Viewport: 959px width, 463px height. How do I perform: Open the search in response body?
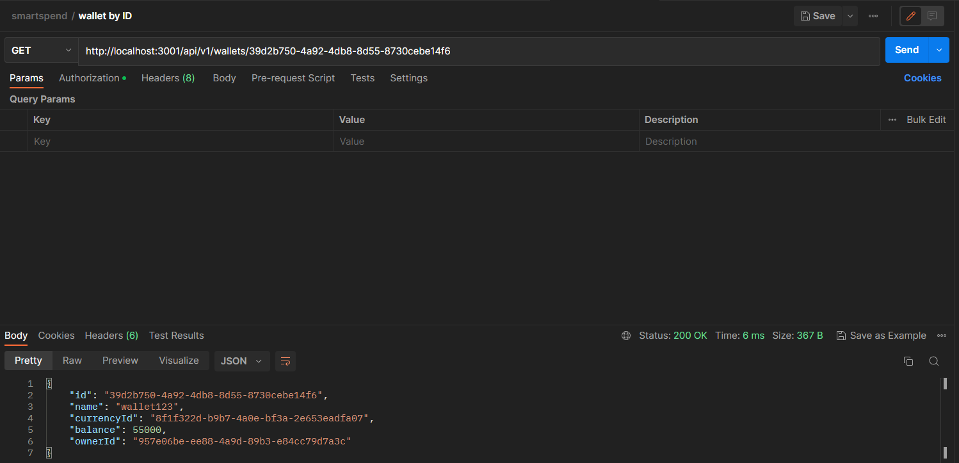933,361
